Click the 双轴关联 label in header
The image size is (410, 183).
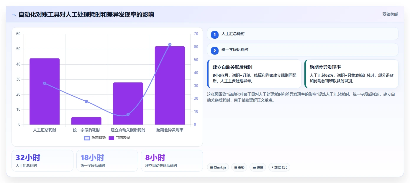[x=390, y=14]
